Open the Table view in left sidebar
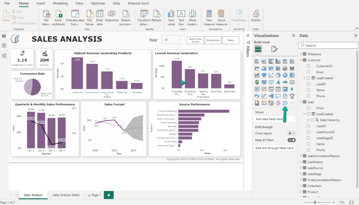Screen dimensions: 359x205 click(x=4, y=46)
